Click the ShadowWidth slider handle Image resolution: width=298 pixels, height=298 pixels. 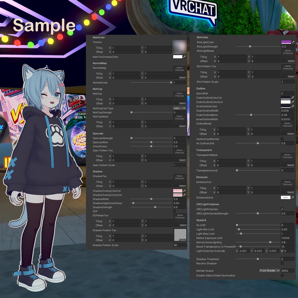[151, 199]
